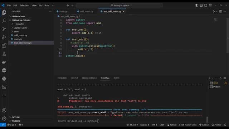Viewport: 229px width, 129px height.
Task: Switch to the Debug Console tab
Action: coord(89,78)
